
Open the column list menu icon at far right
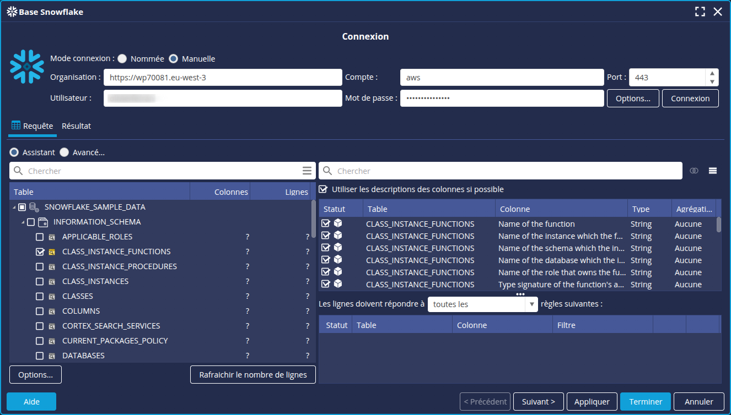click(x=713, y=171)
